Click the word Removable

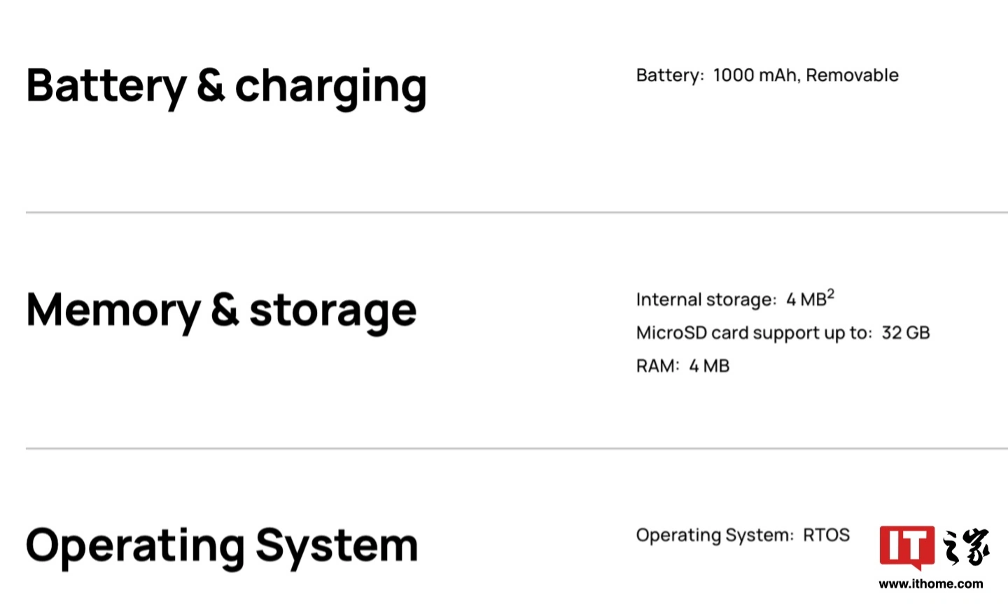click(x=852, y=76)
